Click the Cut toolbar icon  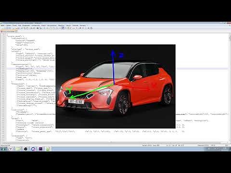click(x=22, y=28)
